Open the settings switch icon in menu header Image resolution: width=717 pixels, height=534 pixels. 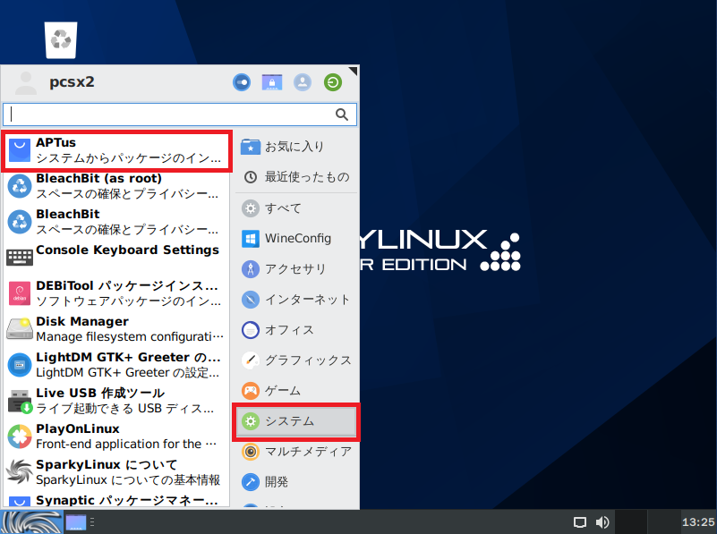tap(242, 82)
